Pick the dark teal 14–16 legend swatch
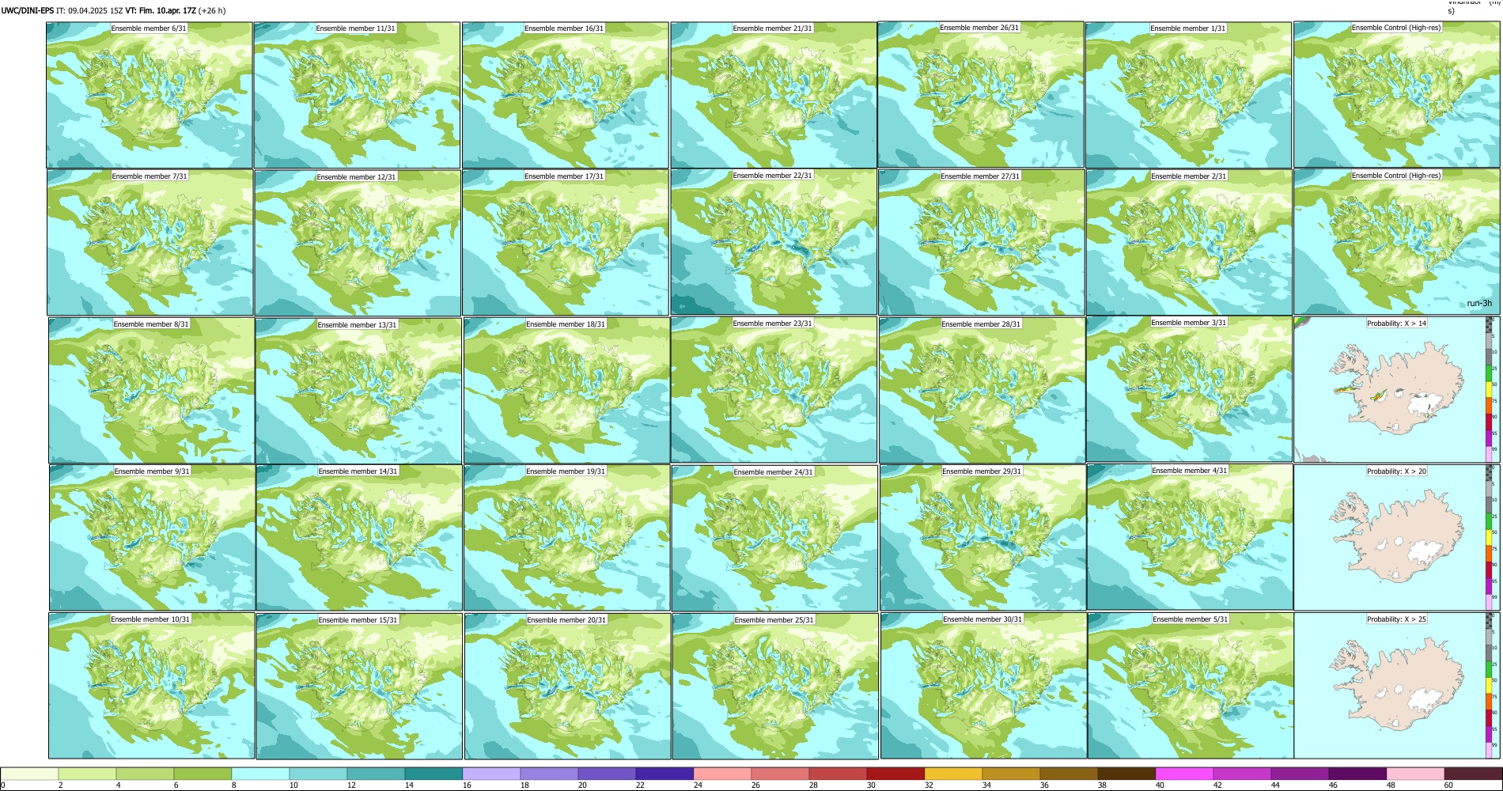 click(x=433, y=774)
